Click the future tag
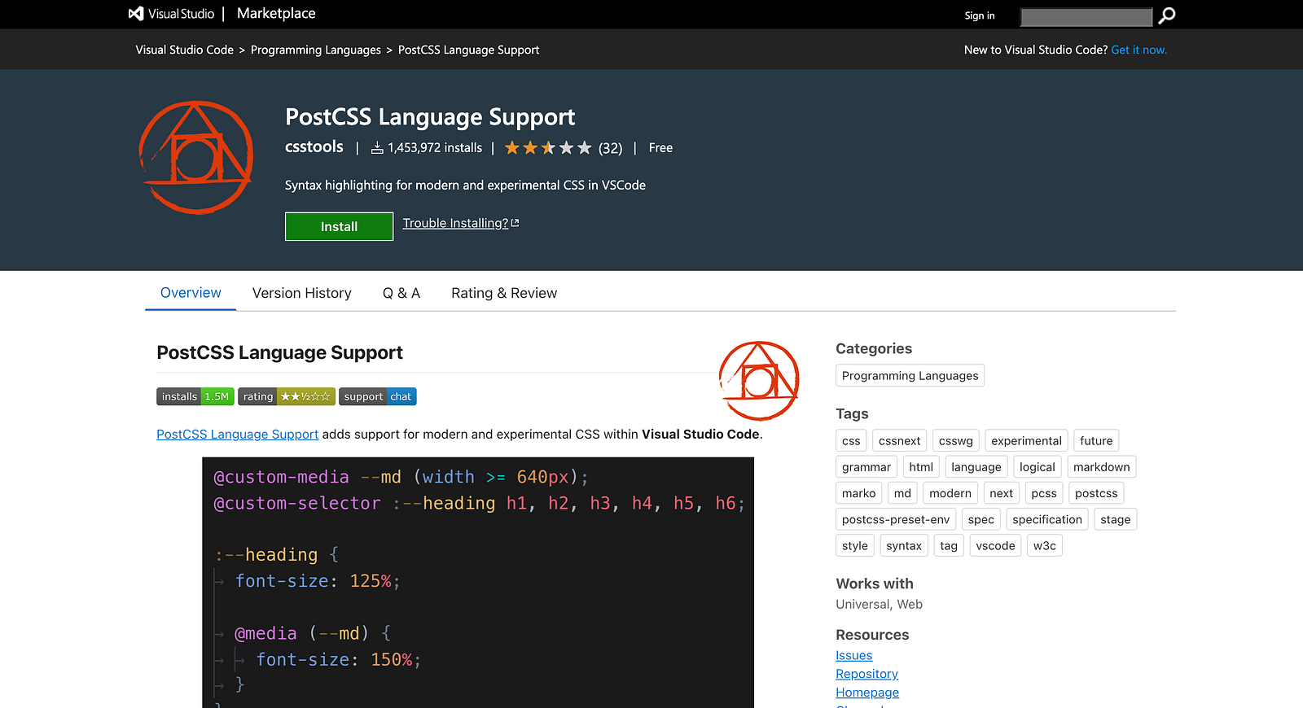The width and height of the screenshot is (1303, 708). 1096,440
